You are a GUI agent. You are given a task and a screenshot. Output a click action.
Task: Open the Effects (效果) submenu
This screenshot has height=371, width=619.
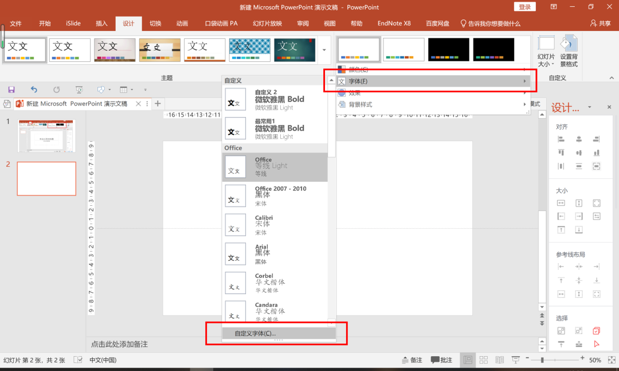(432, 93)
